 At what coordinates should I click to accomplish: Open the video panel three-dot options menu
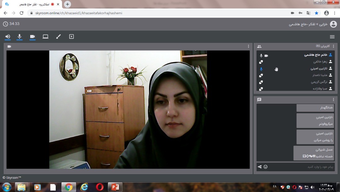[248, 46]
